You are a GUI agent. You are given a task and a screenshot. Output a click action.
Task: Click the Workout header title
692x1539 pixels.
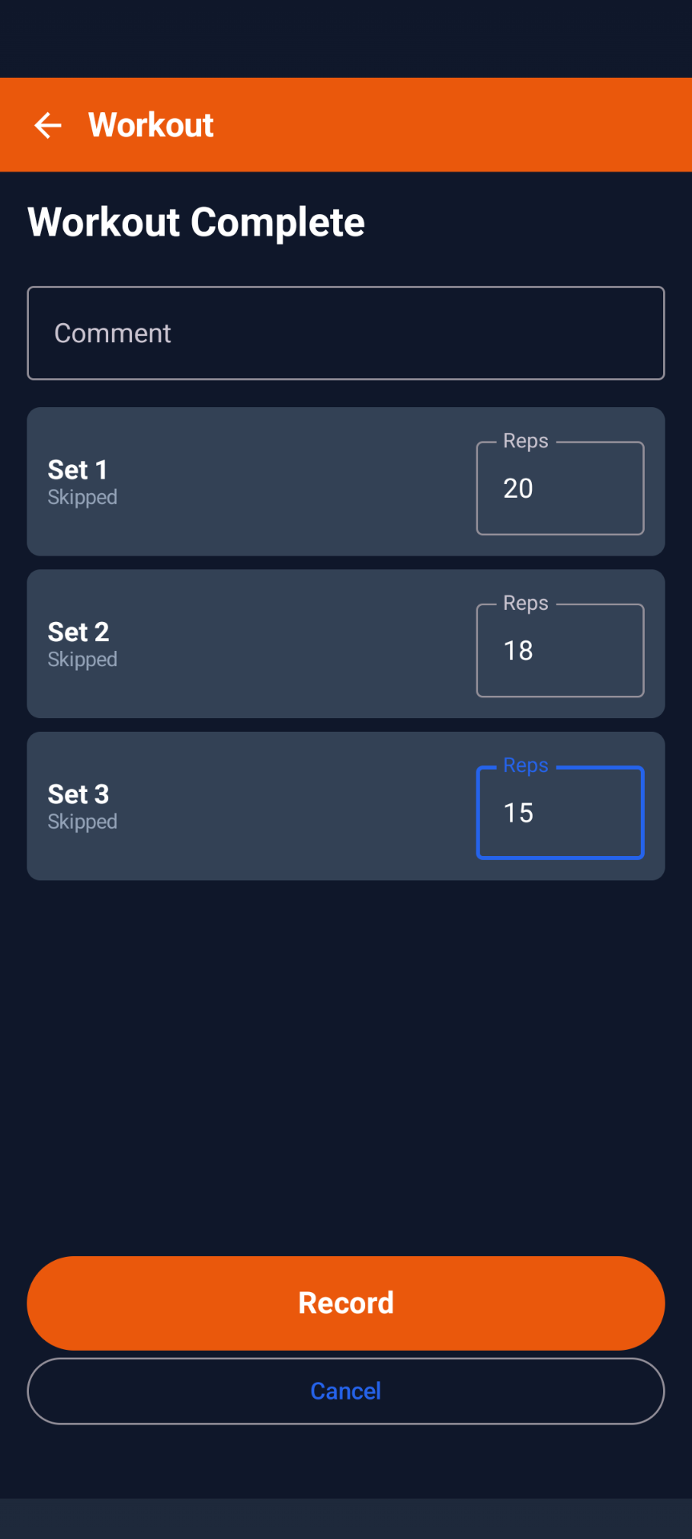pyautogui.click(x=151, y=125)
